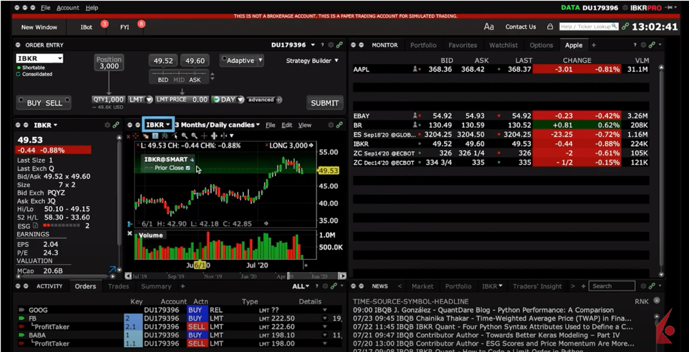
Task: Open the 3 Months/Daily candles dropdown
Action: pos(217,125)
